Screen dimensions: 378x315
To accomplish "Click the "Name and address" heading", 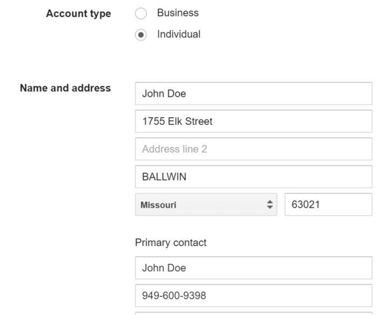I will (65, 88).
